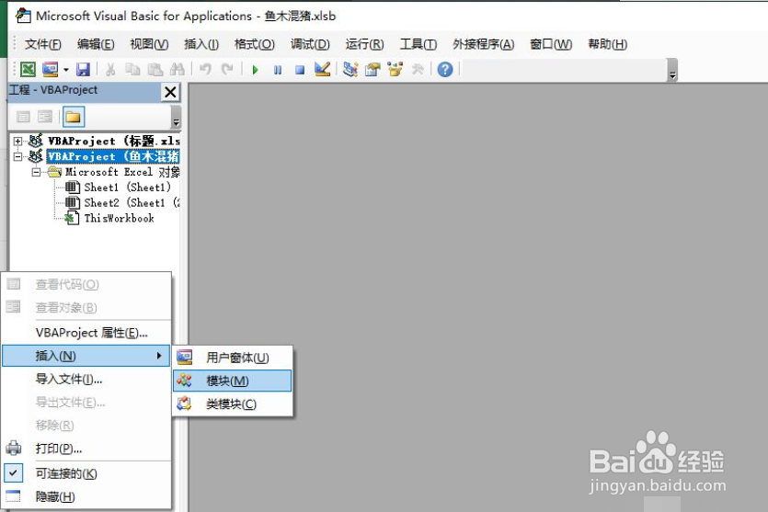The image size is (768, 512).
Task: Open the 外接程序(A) menu
Action: tap(484, 44)
